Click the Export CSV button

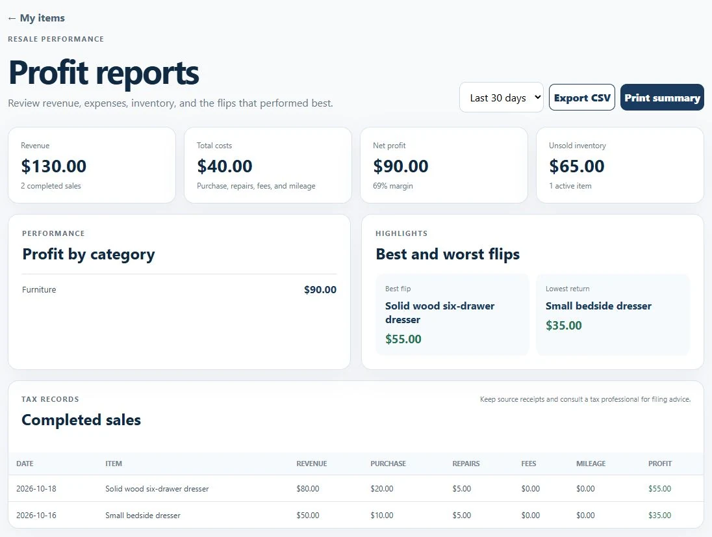[x=581, y=98]
